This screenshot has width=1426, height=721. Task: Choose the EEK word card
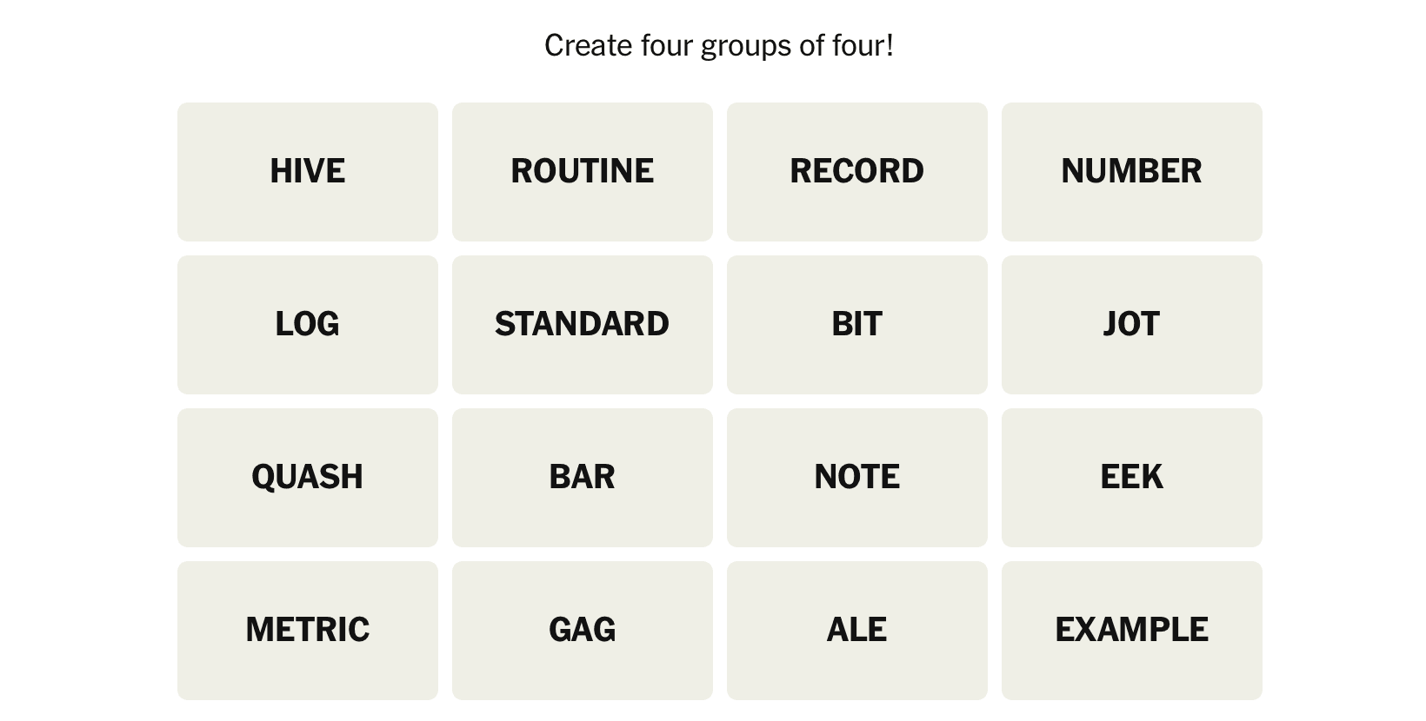(1131, 477)
